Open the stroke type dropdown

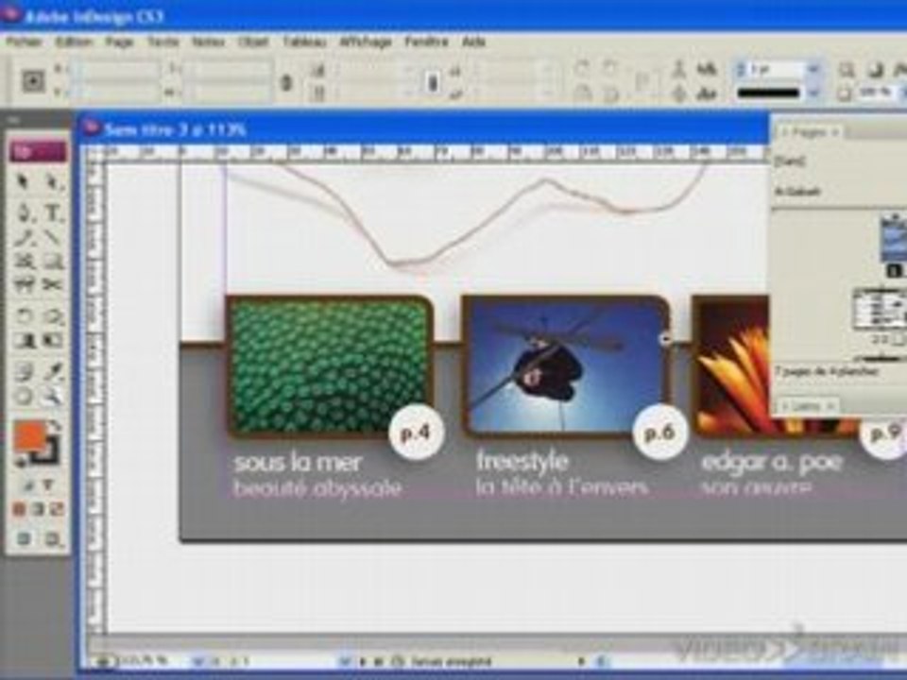pyautogui.click(x=814, y=93)
